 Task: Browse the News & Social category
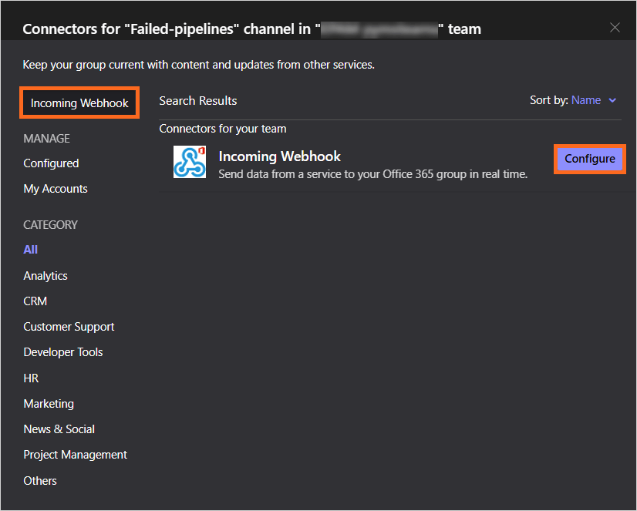pos(59,429)
